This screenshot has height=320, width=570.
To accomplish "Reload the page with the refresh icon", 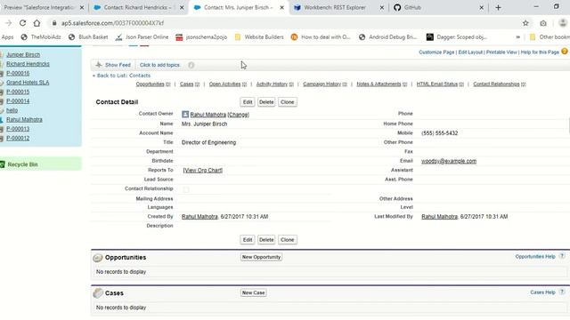I will click(22, 23).
